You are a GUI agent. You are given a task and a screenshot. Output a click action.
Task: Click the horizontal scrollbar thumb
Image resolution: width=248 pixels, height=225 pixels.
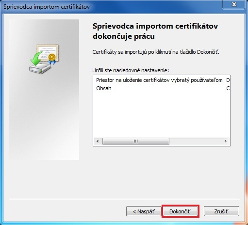(x=136, y=141)
